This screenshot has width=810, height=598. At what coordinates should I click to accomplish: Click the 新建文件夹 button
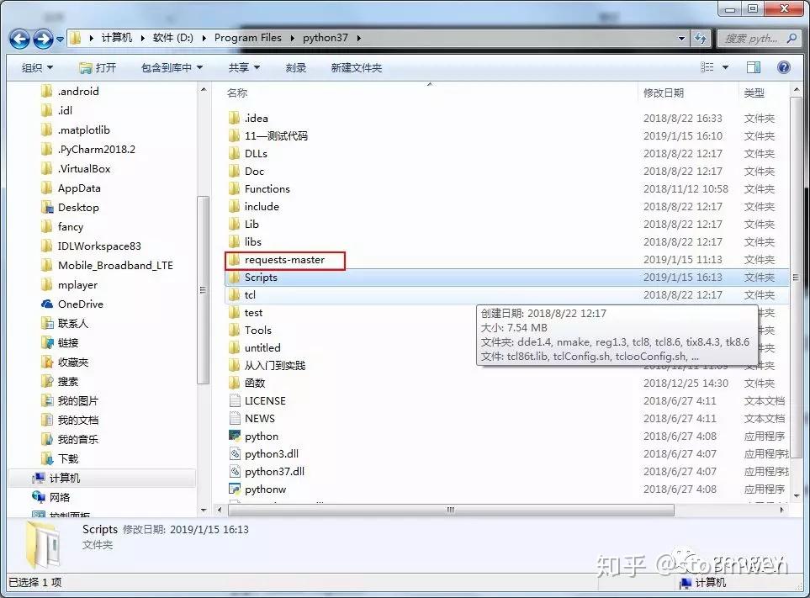coord(357,67)
